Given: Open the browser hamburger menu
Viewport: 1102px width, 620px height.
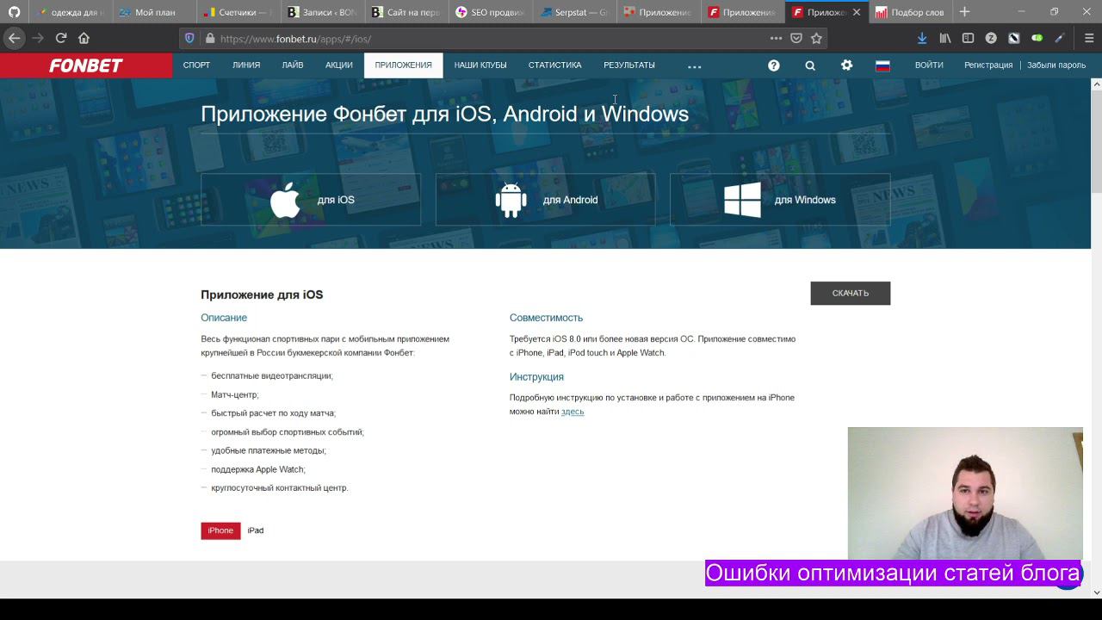Looking at the screenshot, I should point(1089,38).
